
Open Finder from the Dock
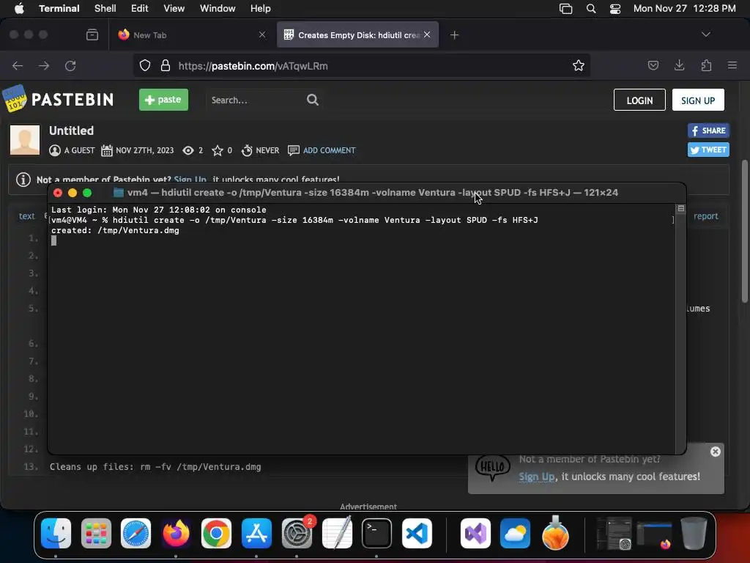point(56,533)
